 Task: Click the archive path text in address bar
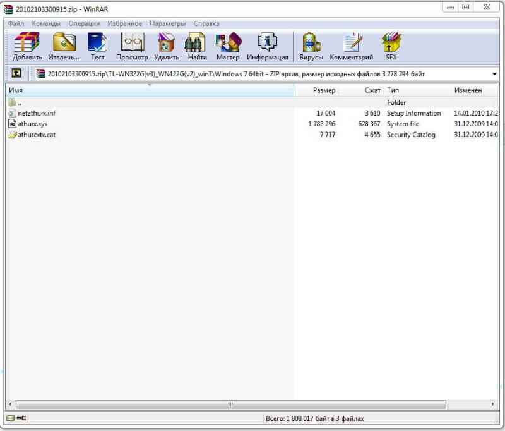(236, 74)
